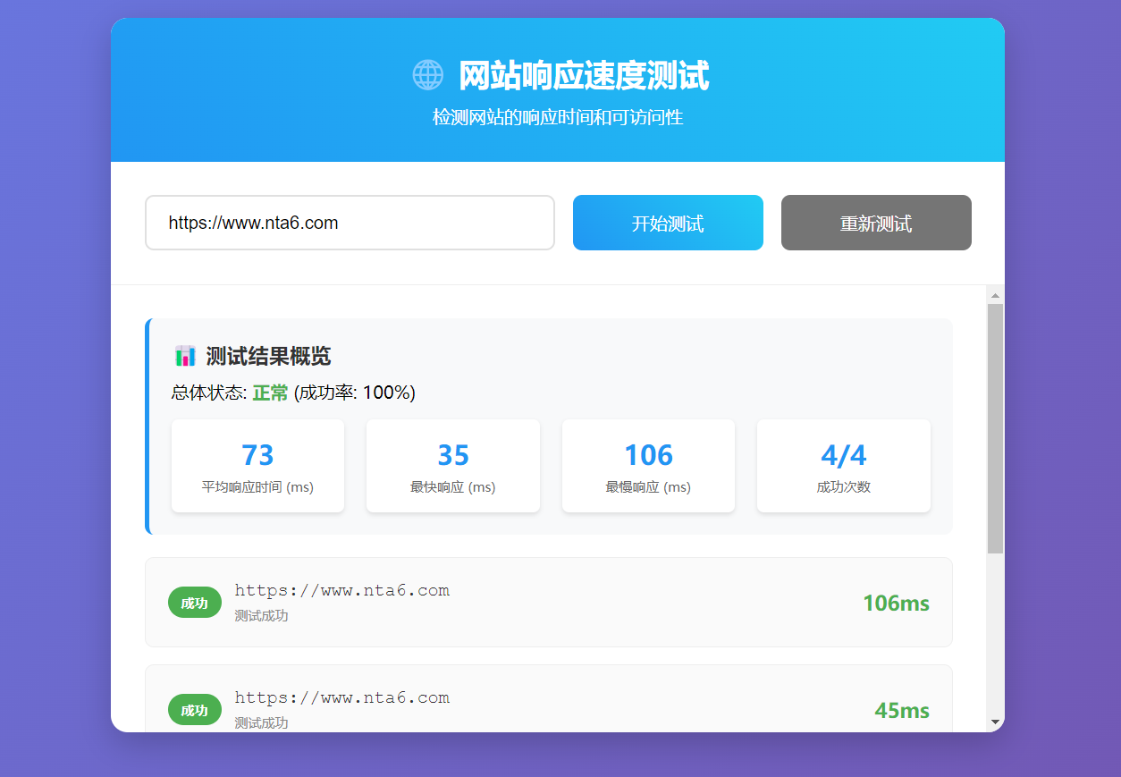Click the 开始测试 button
This screenshot has width=1121, height=777.
tap(668, 223)
